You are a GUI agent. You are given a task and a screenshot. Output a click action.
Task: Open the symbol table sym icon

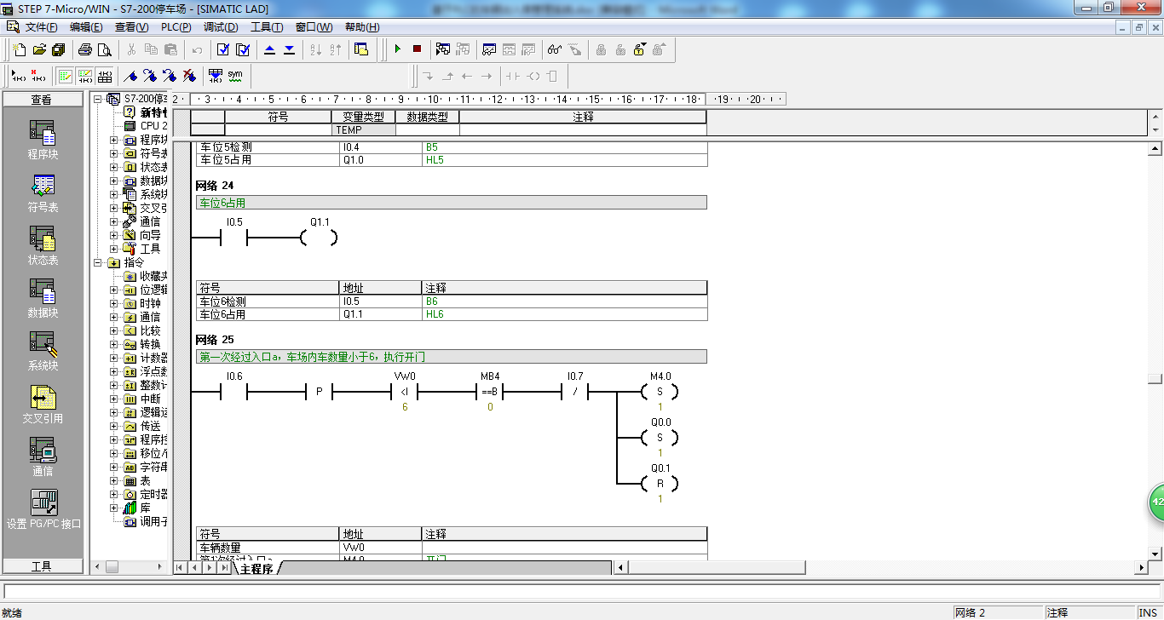[235, 76]
